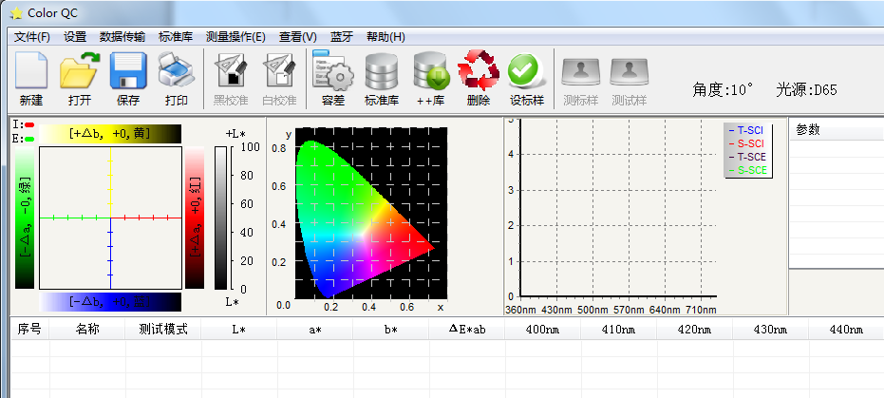Start 黑校准 black calibration
The image size is (884, 398).
(x=229, y=78)
